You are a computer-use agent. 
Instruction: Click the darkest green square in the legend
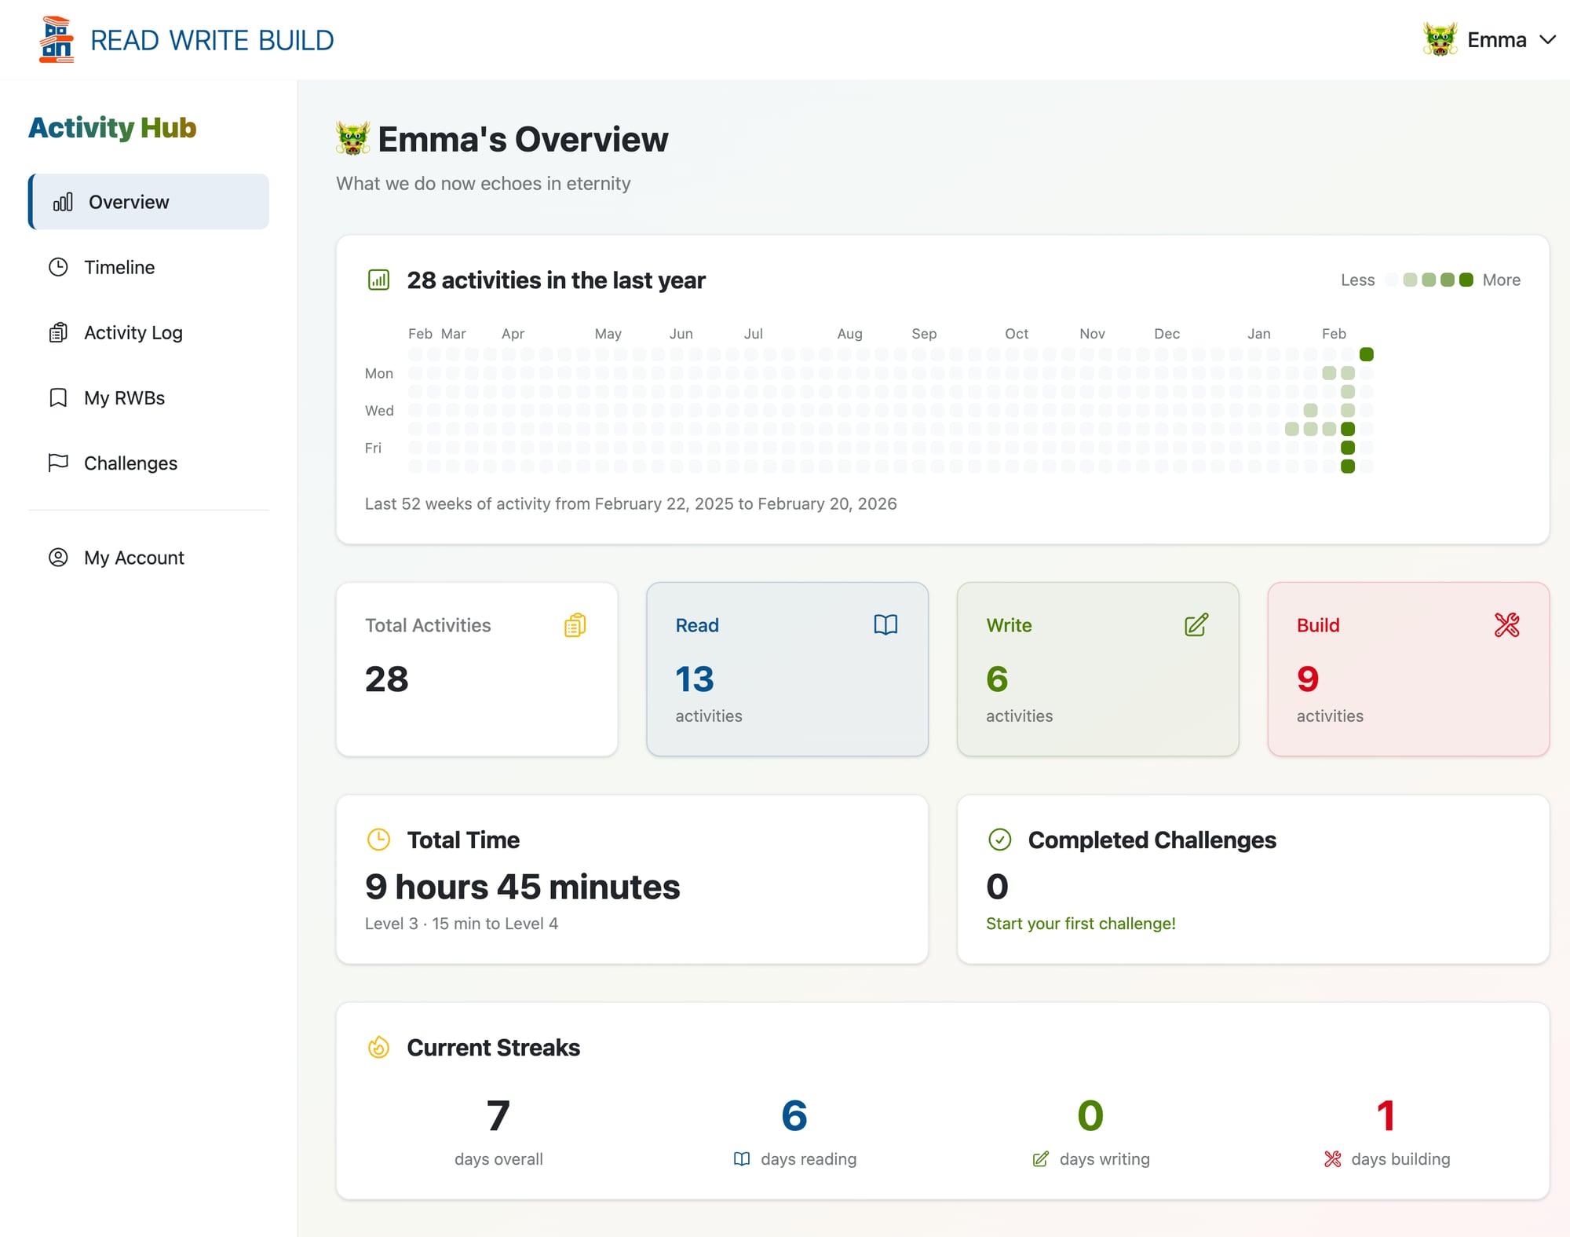(1465, 280)
